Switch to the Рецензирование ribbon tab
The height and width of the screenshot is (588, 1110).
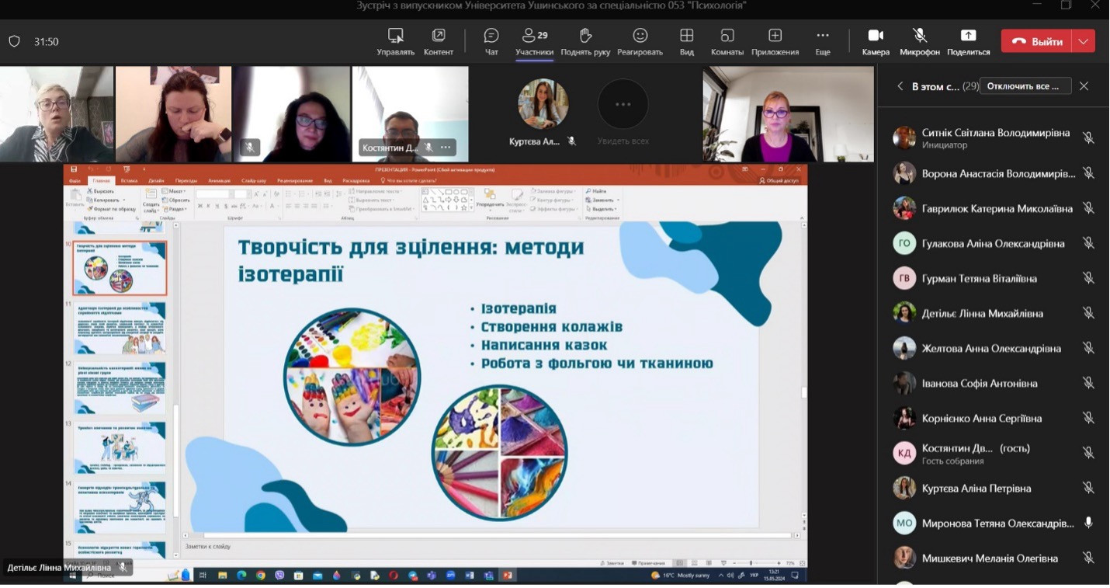tap(295, 181)
